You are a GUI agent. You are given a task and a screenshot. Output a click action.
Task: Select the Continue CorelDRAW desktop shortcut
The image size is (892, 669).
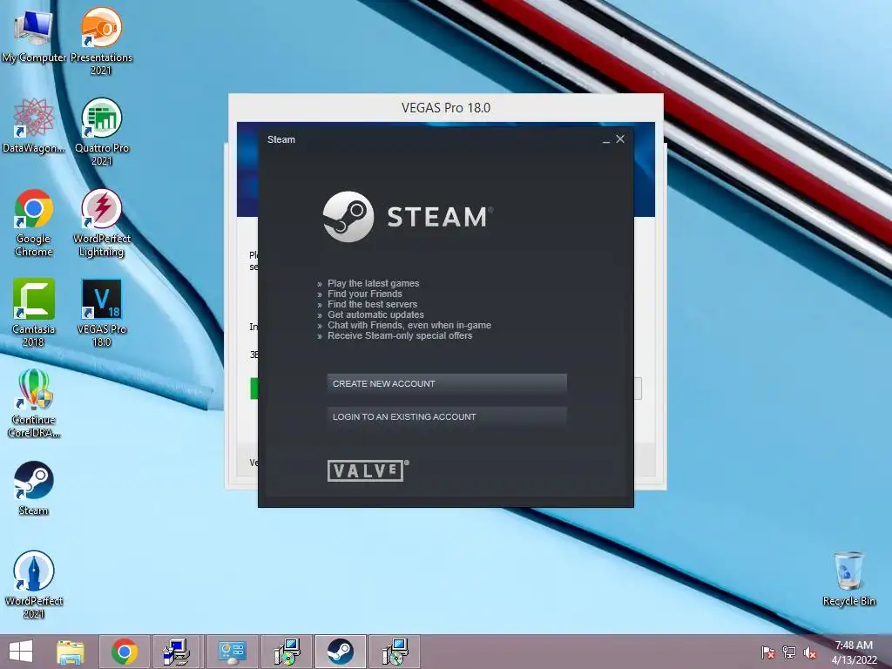click(34, 403)
